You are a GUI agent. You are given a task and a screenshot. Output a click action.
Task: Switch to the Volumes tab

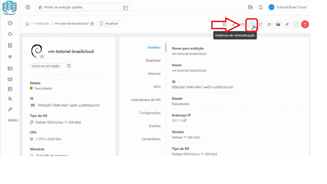coord(154,74)
